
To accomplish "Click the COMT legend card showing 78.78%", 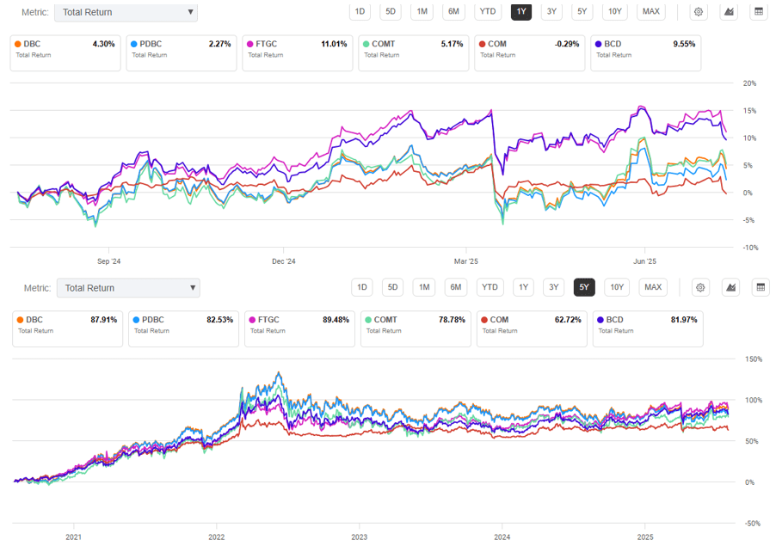I will pyautogui.click(x=416, y=328).
